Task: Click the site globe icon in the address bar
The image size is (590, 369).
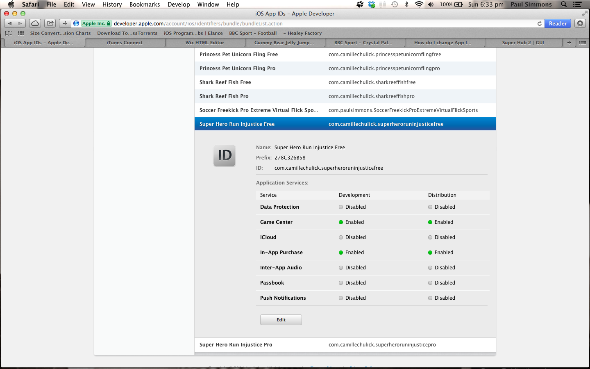Action: pos(76,23)
